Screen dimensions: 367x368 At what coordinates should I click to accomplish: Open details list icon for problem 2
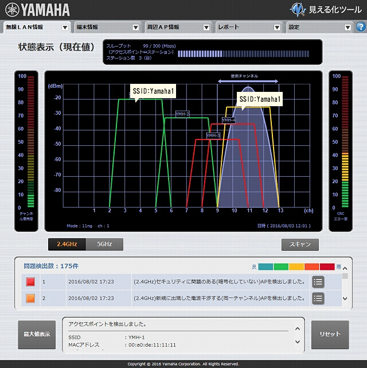point(318,299)
